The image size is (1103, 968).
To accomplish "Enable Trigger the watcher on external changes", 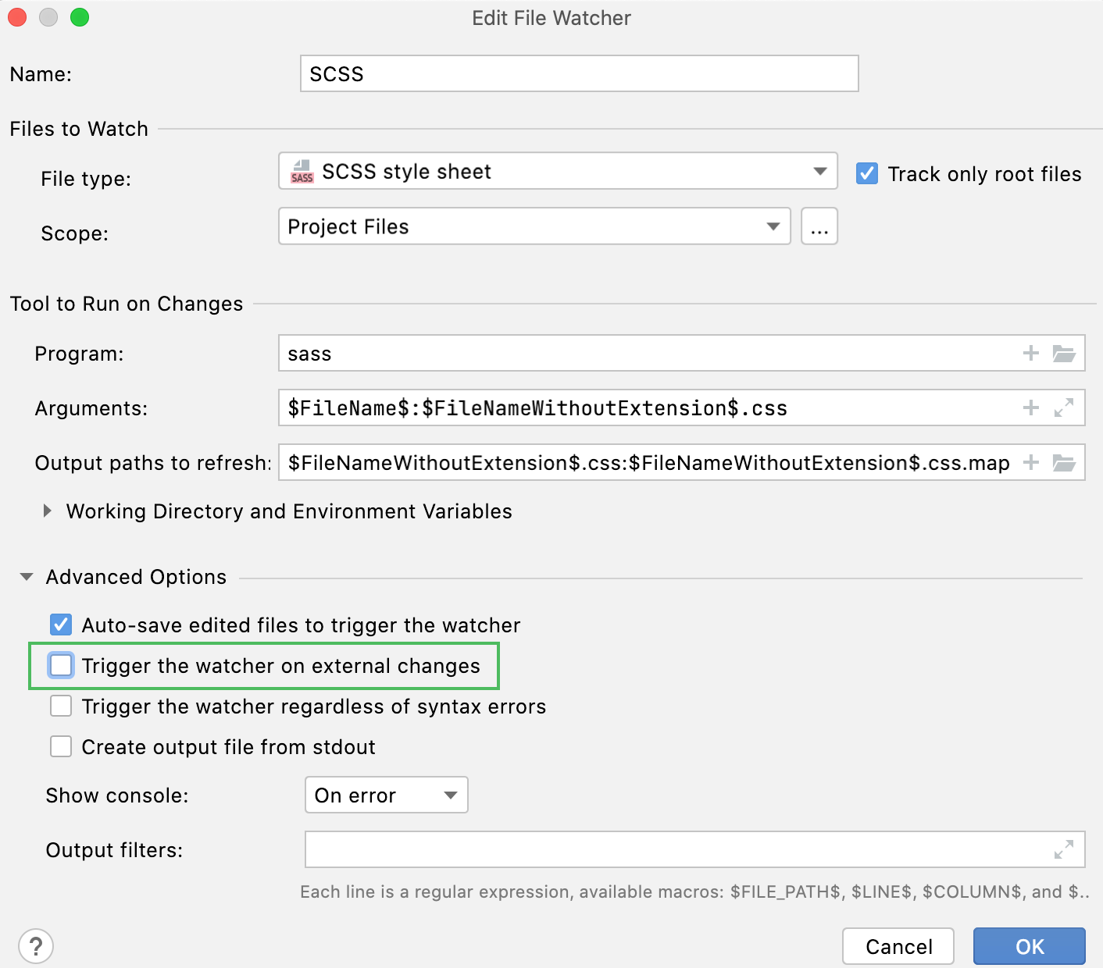I will (x=60, y=665).
